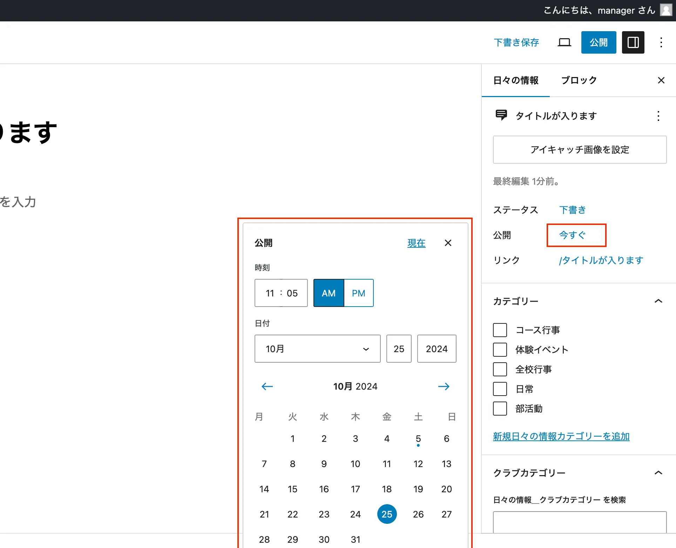Select day 7 in the calendar
The image size is (676, 548).
tap(264, 464)
